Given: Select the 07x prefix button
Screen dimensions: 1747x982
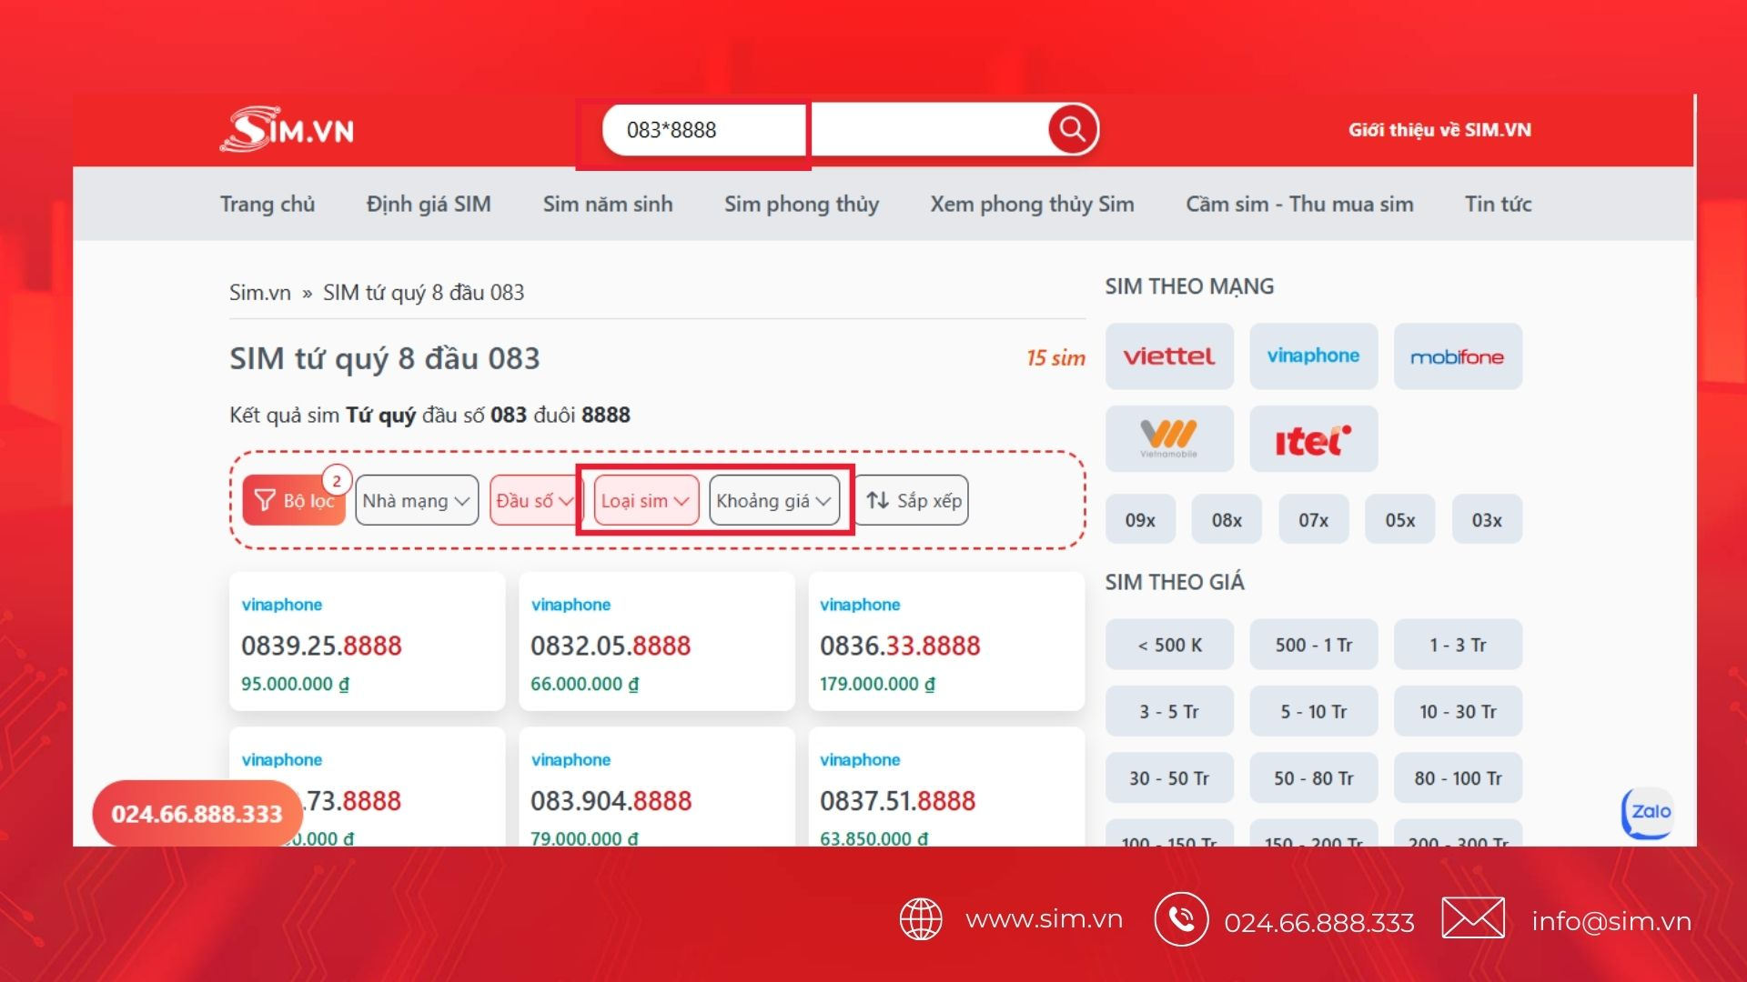Looking at the screenshot, I should [x=1313, y=520].
